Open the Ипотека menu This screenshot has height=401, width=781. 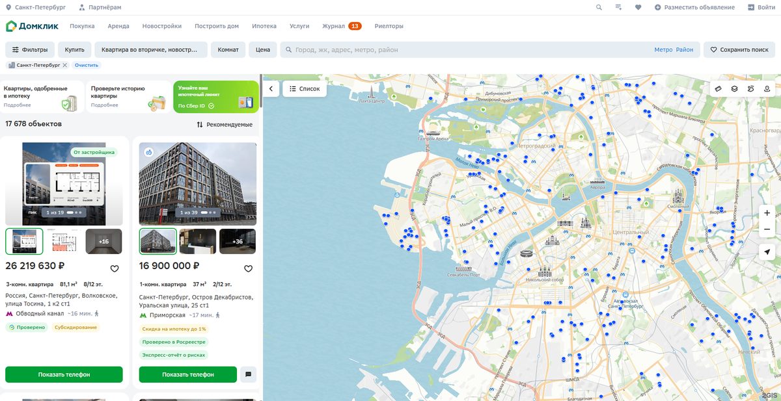click(x=264, y=26)
